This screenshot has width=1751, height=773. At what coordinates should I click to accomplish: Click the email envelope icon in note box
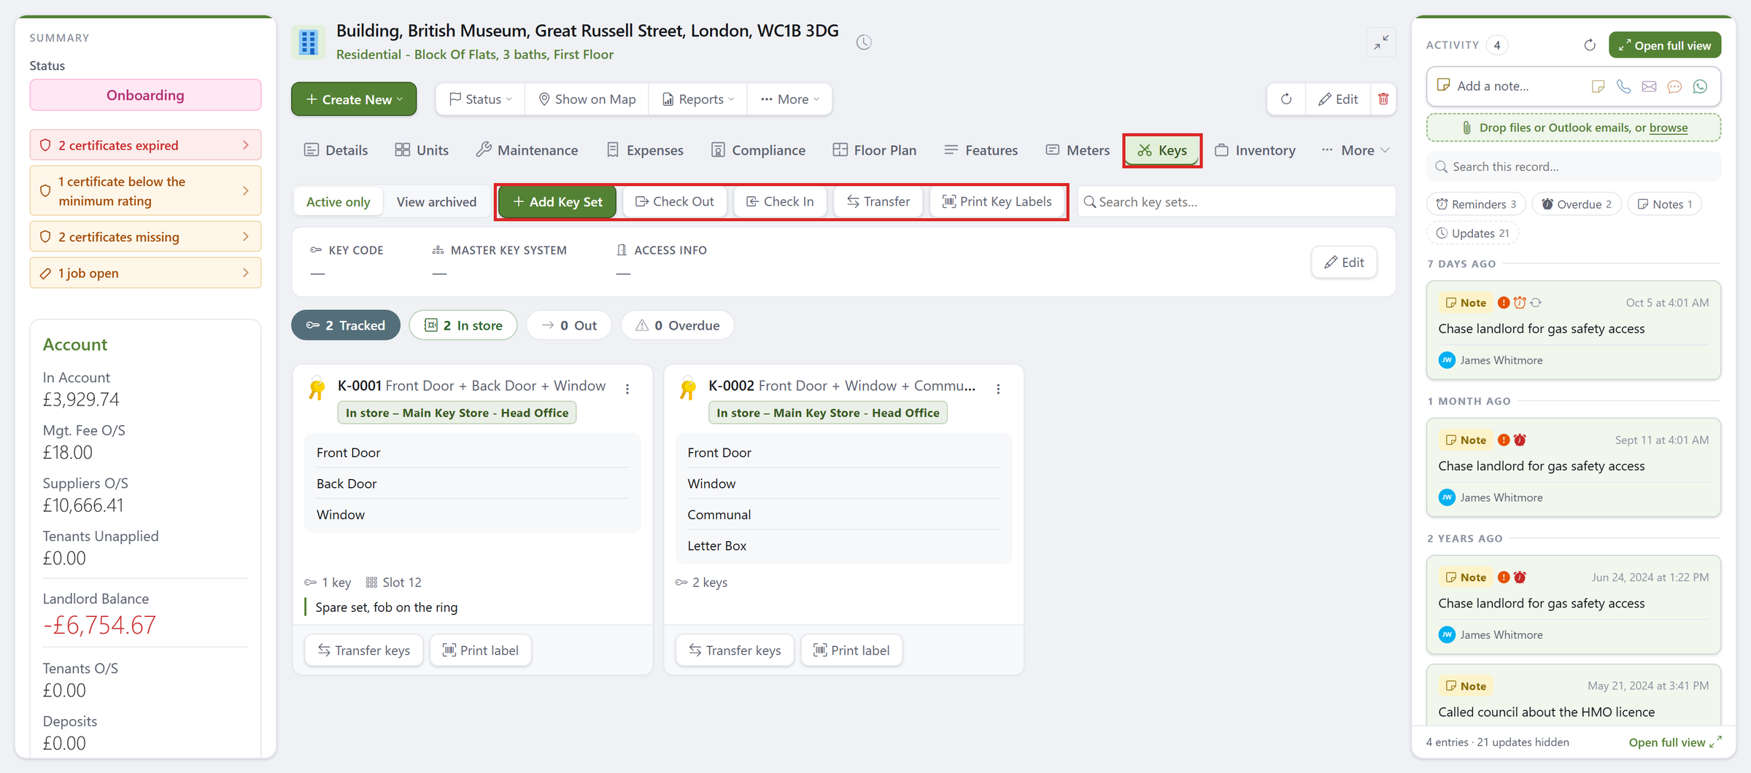pos(1649,86)
